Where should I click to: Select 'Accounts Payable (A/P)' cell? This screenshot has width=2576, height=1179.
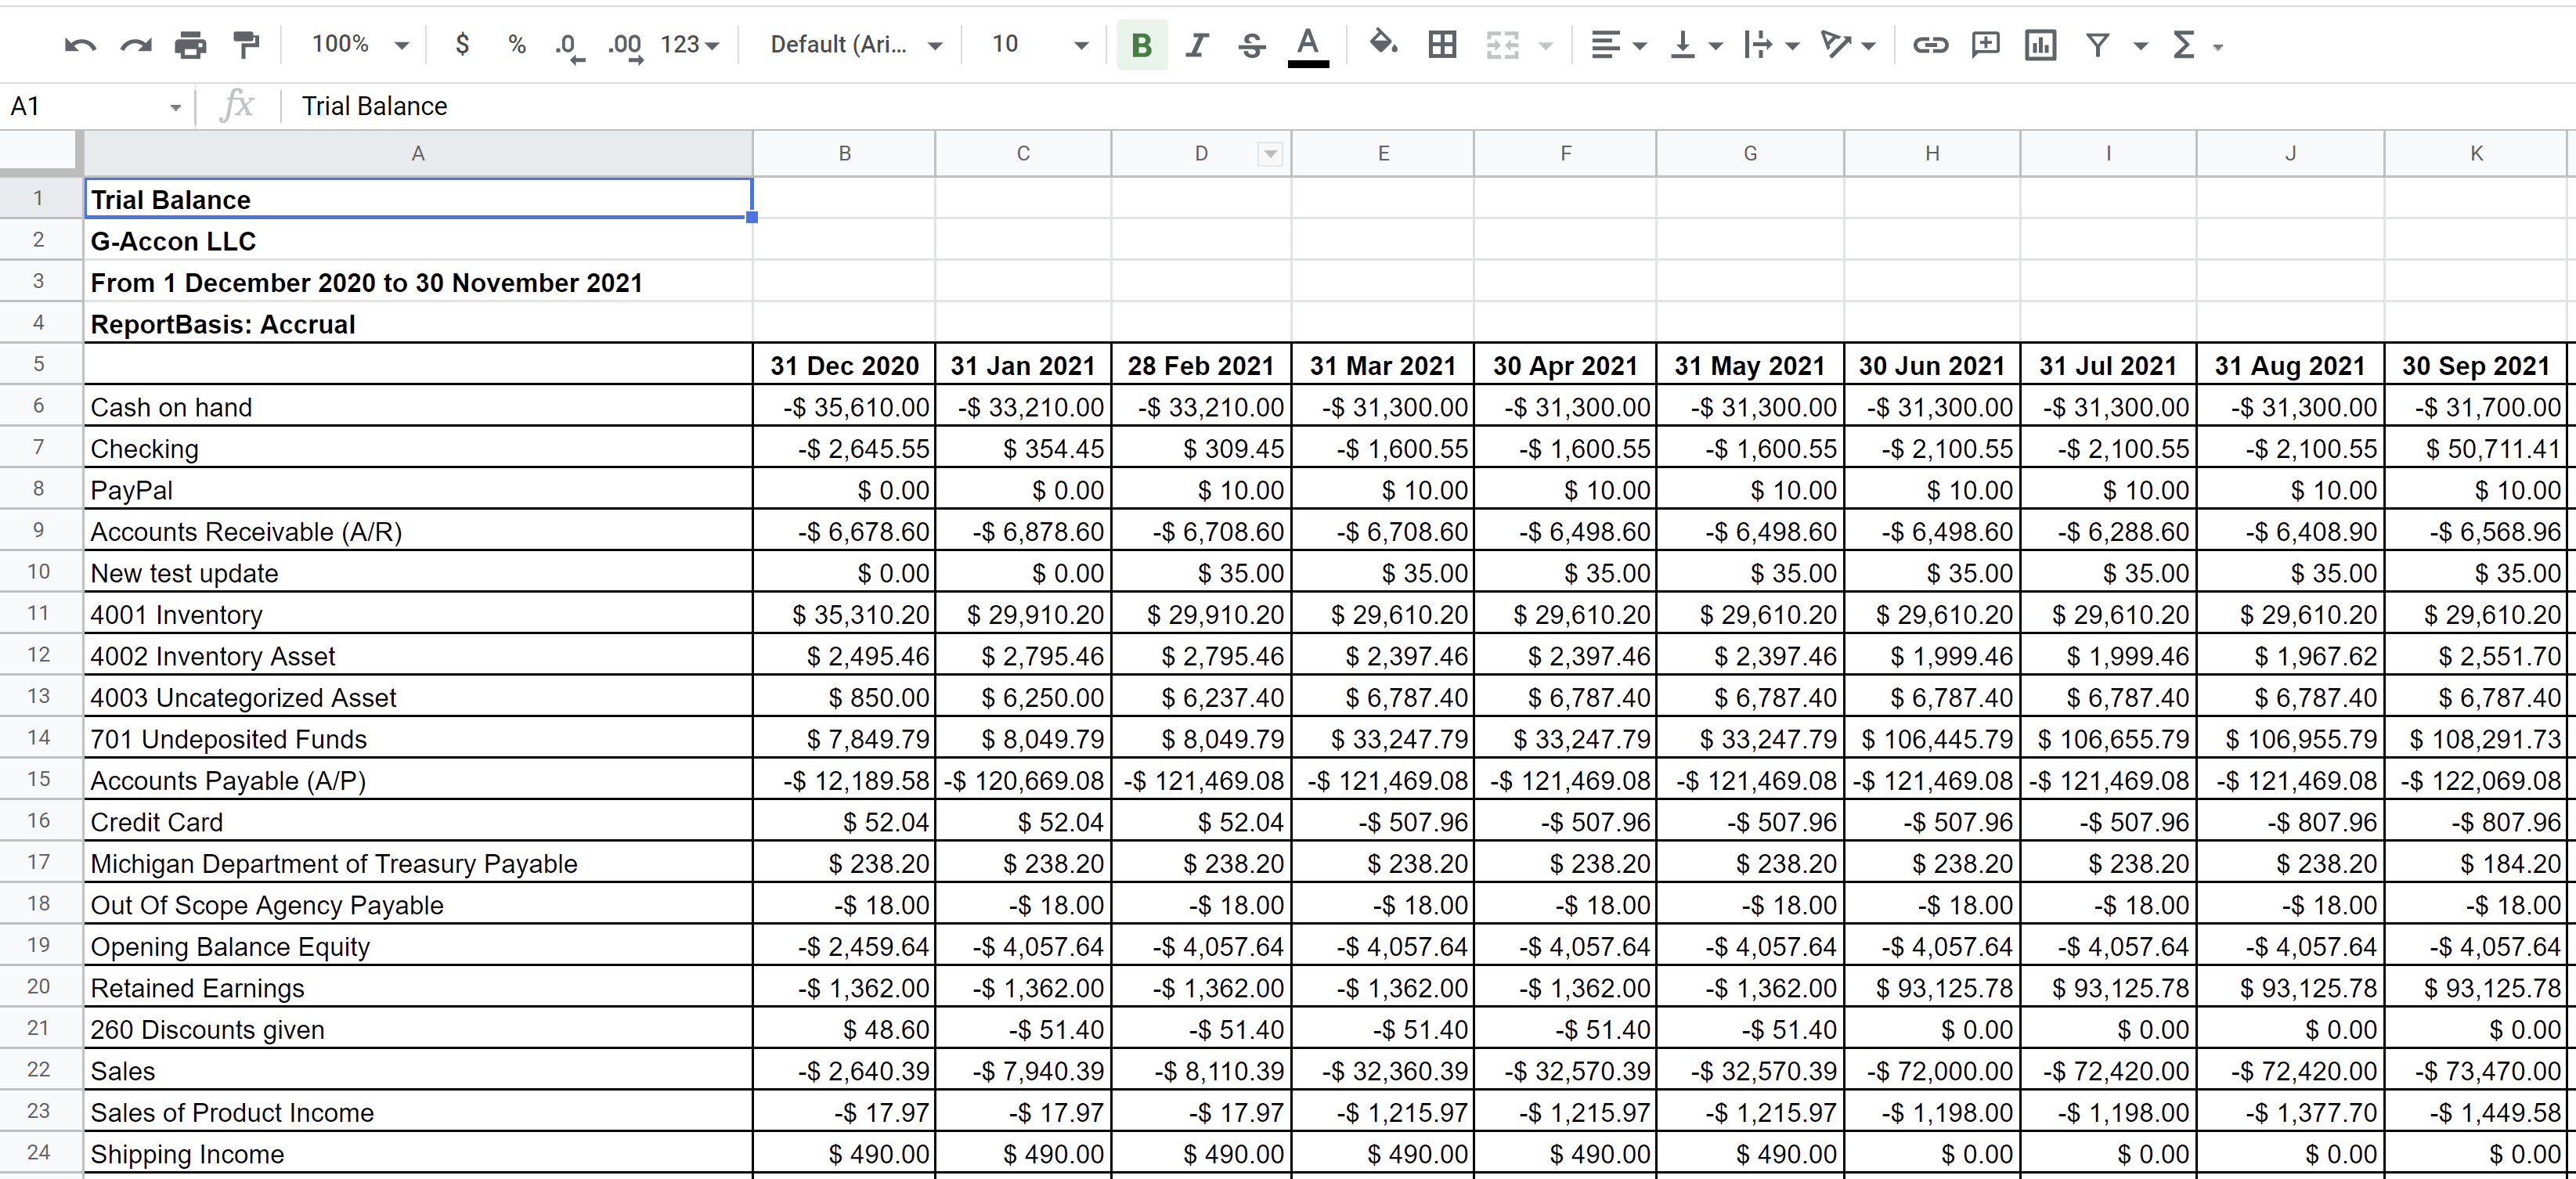[418, 780]
